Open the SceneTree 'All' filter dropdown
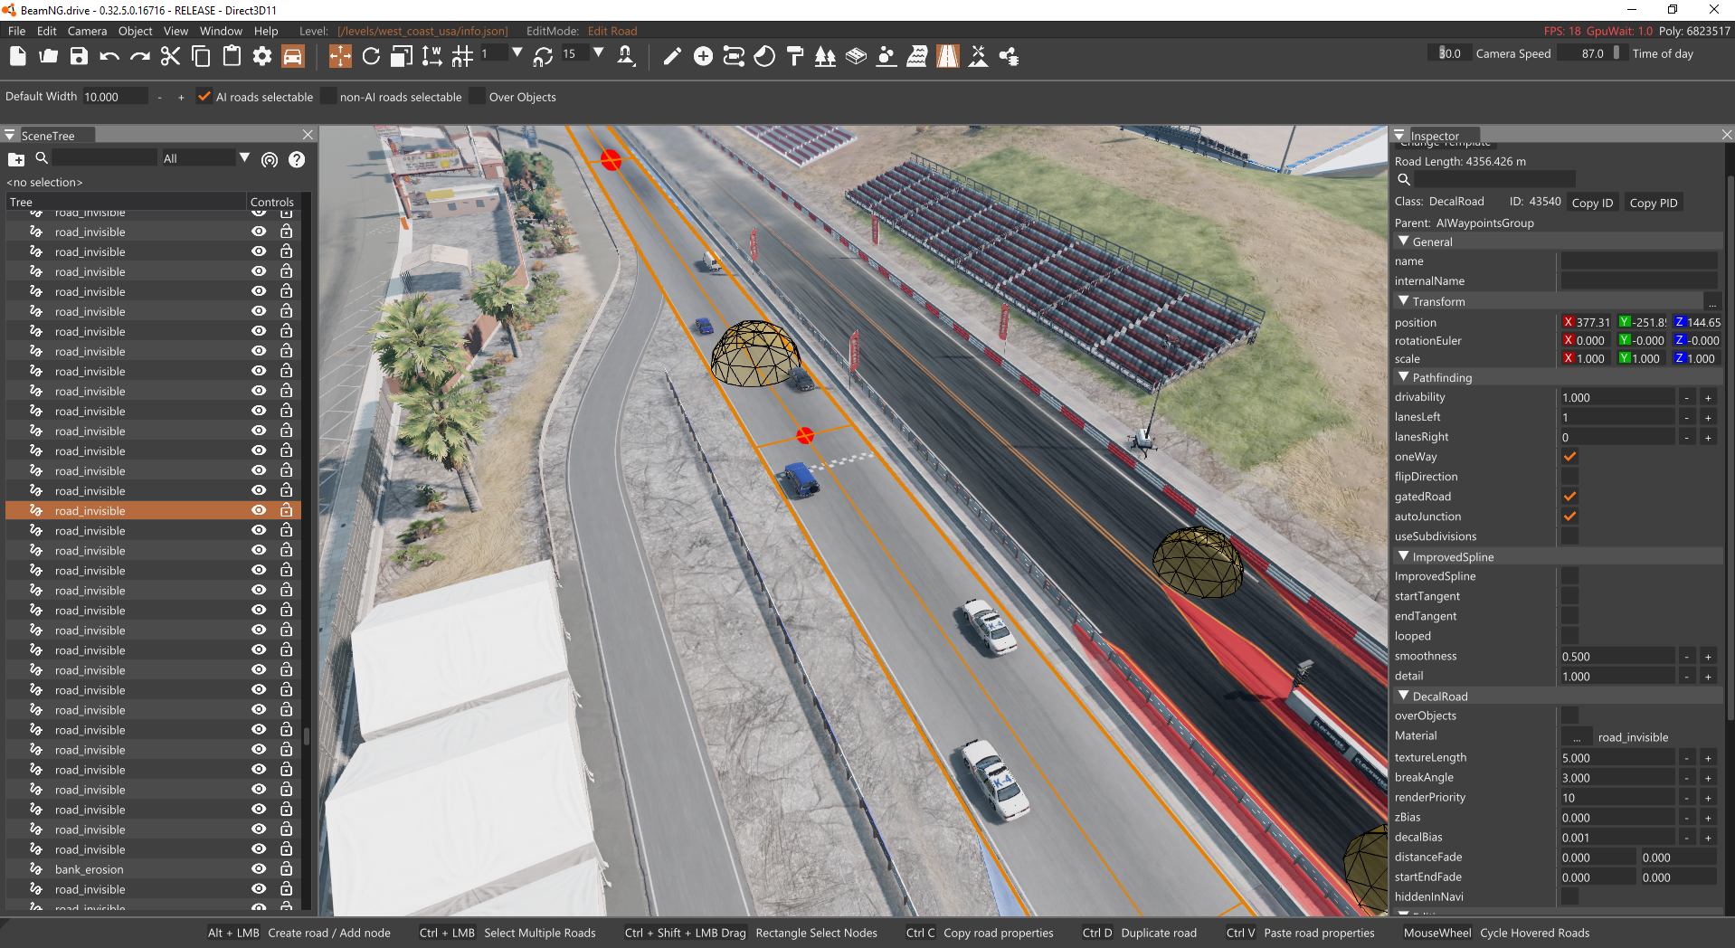Viewport: 1735px width, 948px height. (x=244, y=158)
